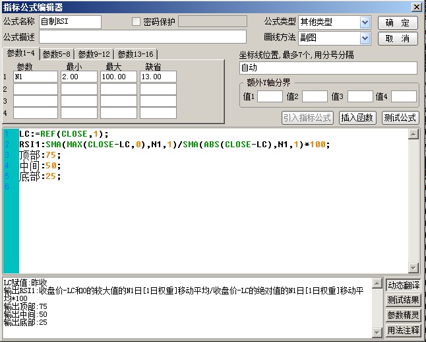Click the empty 公式描述 input field
426x342 pixels.
pos(142,37)
